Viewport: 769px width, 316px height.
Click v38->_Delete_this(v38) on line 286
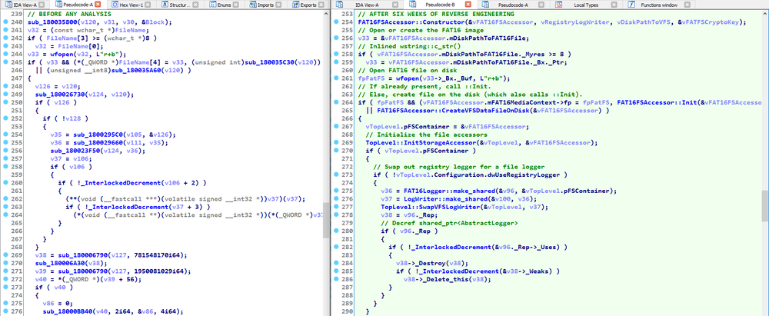tap(446, 279)
